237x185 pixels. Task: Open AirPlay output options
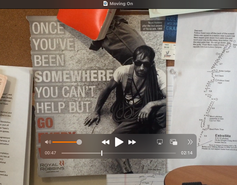[x=160, y=142]
